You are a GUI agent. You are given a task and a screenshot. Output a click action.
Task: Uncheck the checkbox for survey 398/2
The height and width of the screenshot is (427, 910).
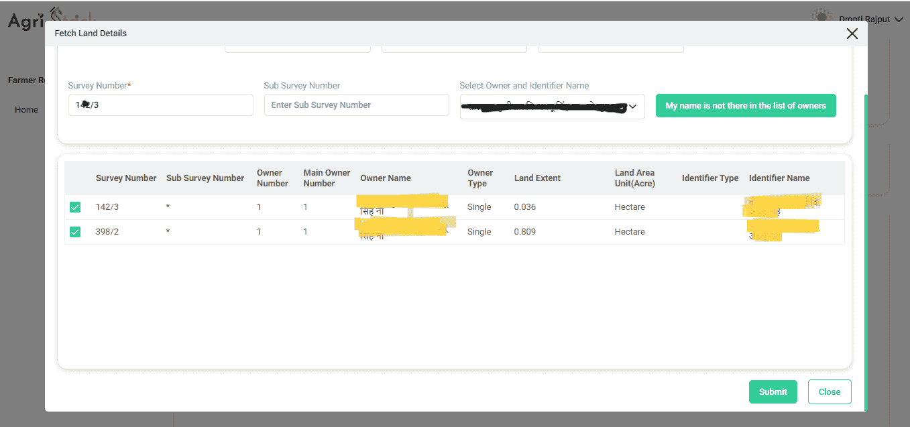pos(75,232)
